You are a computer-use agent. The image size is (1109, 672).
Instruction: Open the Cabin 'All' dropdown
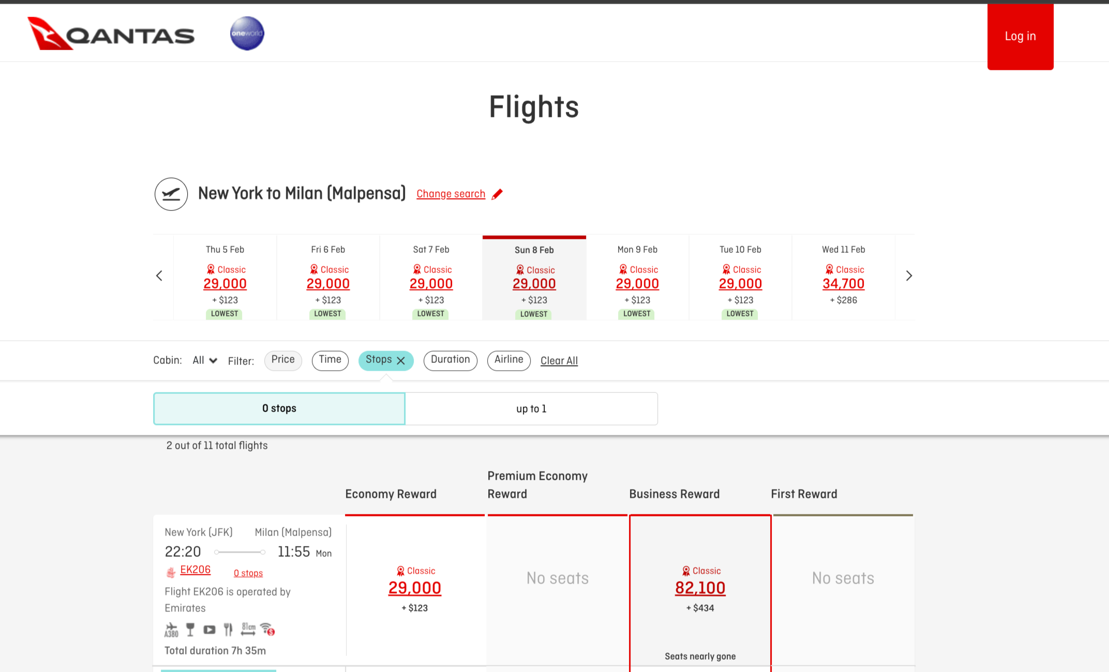205,360
